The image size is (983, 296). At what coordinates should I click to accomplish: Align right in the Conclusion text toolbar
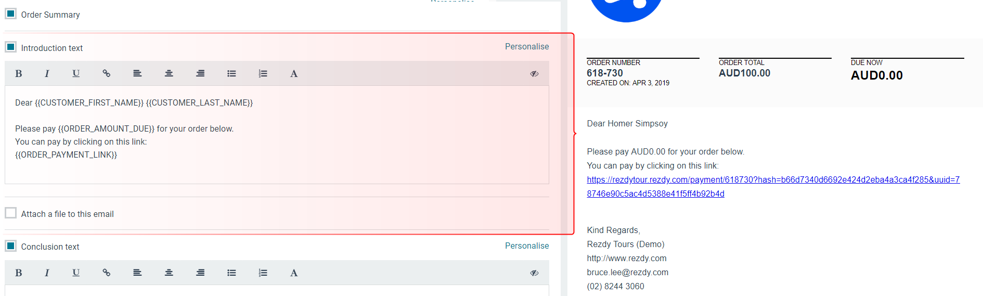click(200, 273)
